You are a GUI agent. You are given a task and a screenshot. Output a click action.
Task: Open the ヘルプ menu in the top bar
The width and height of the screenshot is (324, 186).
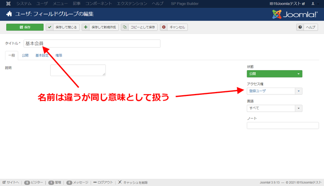point(158,4)
